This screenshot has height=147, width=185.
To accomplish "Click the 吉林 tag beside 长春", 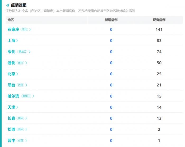I will (x=20, y=118).
